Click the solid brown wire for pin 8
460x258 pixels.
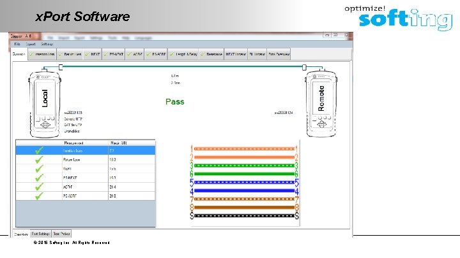click(244, 208)
